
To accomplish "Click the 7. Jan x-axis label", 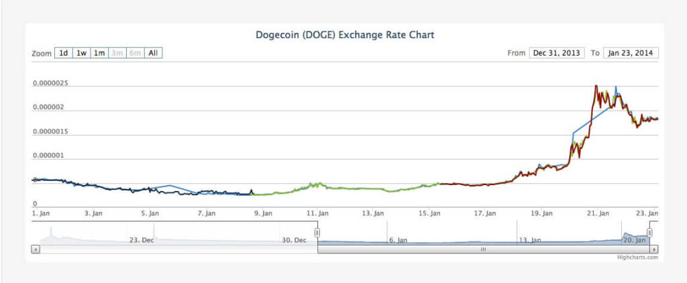I will pyautogui.click(x=207, y=213).
